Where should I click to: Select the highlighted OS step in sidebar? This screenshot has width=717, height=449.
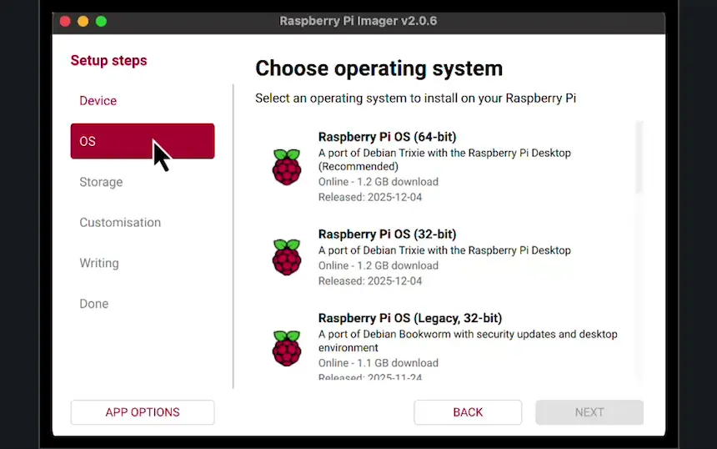tap(142, 141)
